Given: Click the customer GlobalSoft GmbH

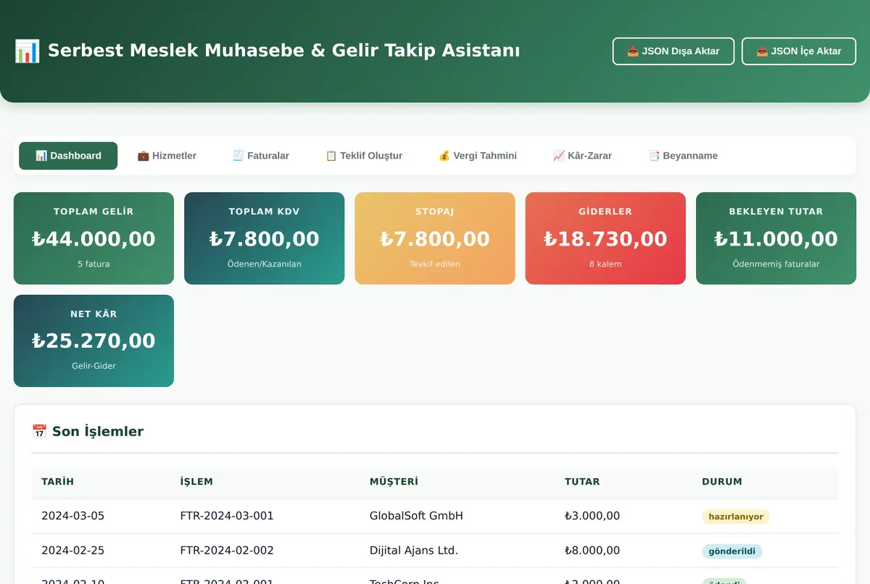Looking at the screenshot, I should click(x=416, y=516).
